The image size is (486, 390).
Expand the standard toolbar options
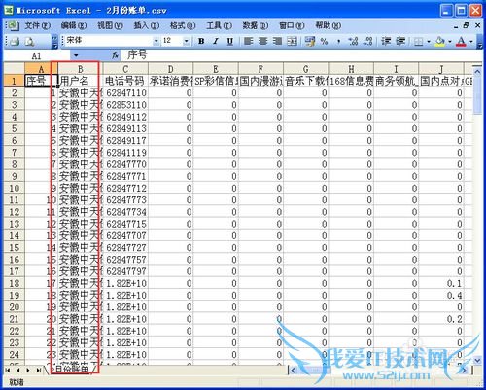click(x=54, y=42)
